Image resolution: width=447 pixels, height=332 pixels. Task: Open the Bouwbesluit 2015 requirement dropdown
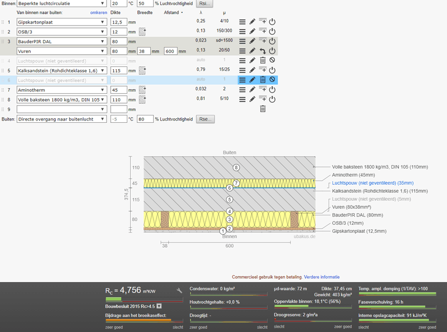159,306
